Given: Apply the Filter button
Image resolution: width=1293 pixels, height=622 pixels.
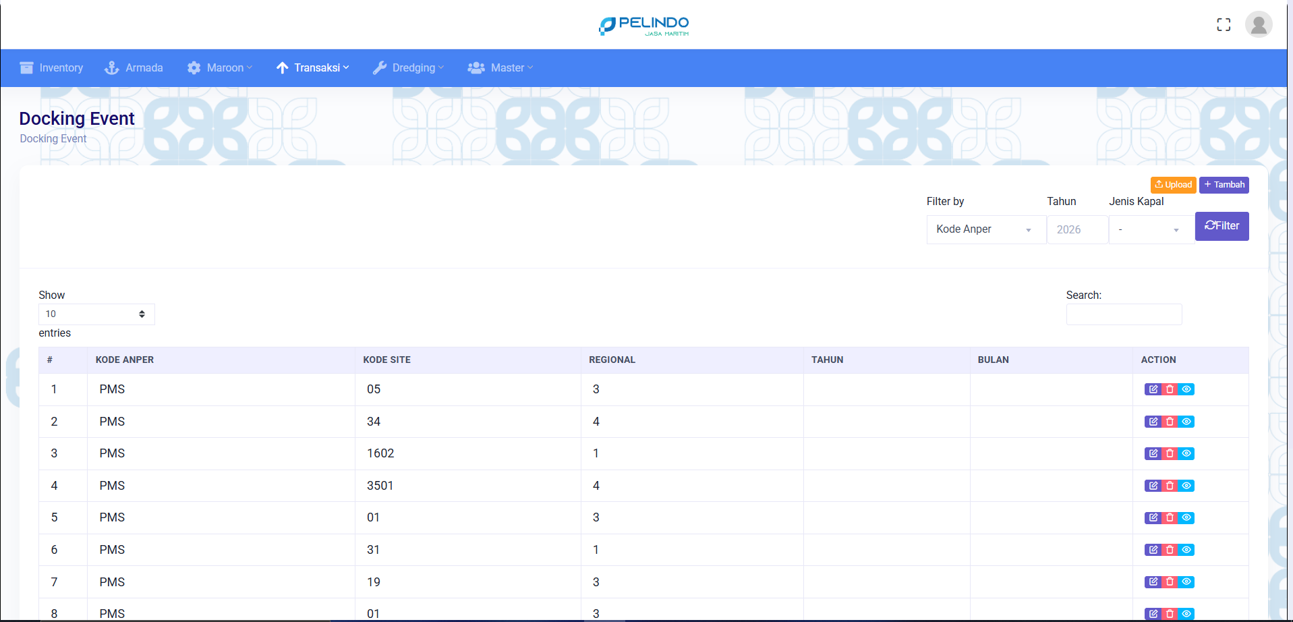Looking at the screenshot, I should click(x=1222, y=226).
